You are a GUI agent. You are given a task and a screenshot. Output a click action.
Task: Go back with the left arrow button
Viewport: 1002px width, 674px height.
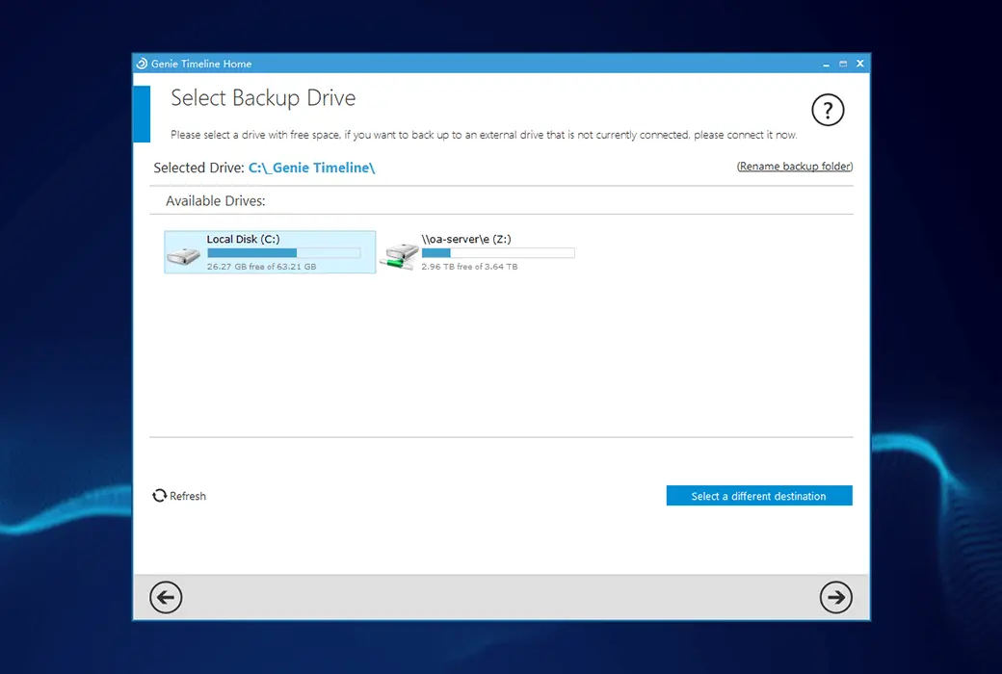point(166,597)
